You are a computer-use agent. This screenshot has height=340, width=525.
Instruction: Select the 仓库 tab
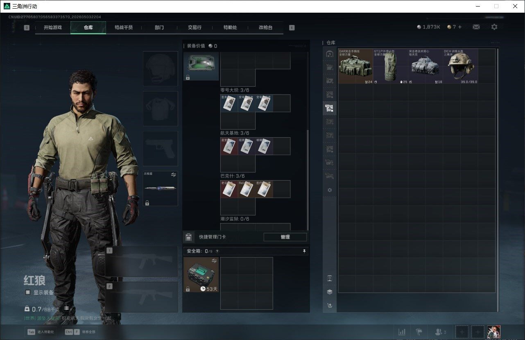coord(88,27)
